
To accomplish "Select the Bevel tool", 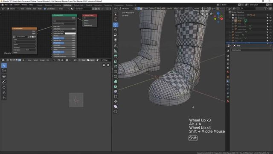I will point(116,67).
